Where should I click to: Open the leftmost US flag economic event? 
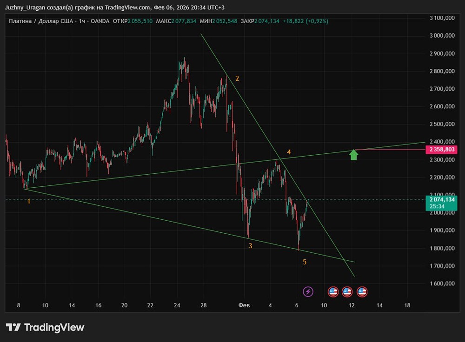[333, 292]
